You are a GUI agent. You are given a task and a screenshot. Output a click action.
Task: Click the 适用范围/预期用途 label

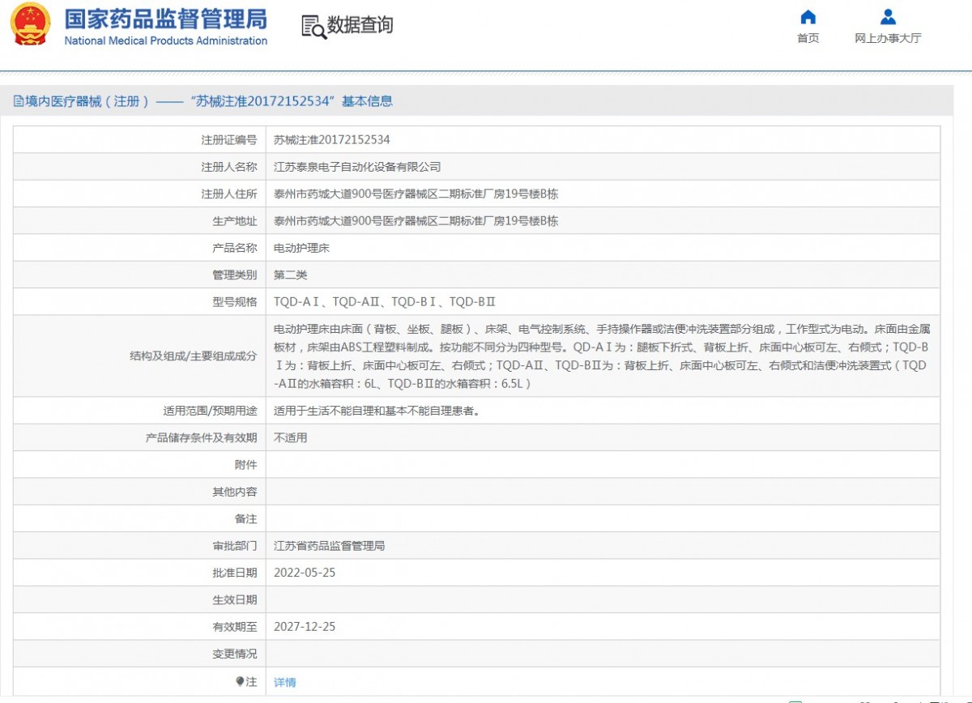[x=211, y=411]
